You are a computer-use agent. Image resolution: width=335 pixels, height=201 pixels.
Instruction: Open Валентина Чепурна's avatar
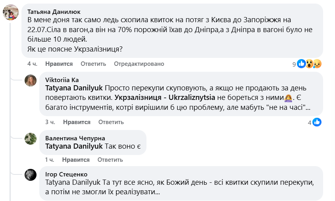(x=31, y=139)
